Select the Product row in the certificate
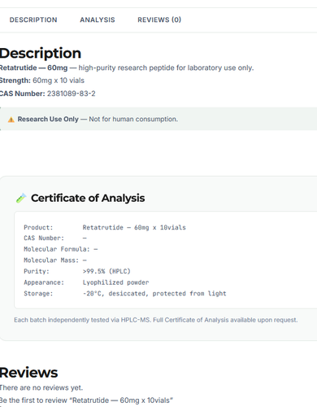 pyautogui.click(x=105, y=227)
